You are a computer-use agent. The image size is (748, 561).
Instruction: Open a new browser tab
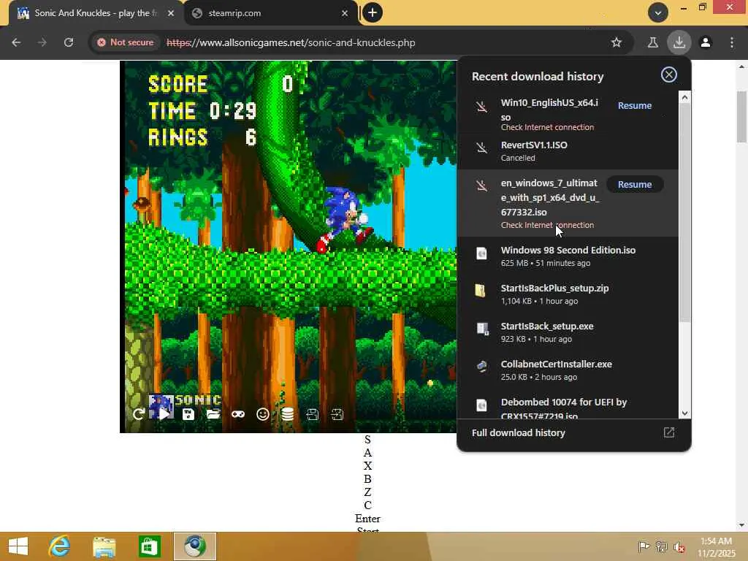[373, 12]
